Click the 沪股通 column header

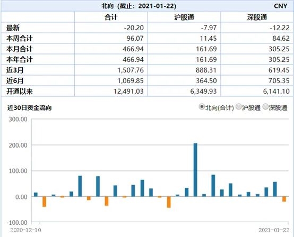coord(184,17)
